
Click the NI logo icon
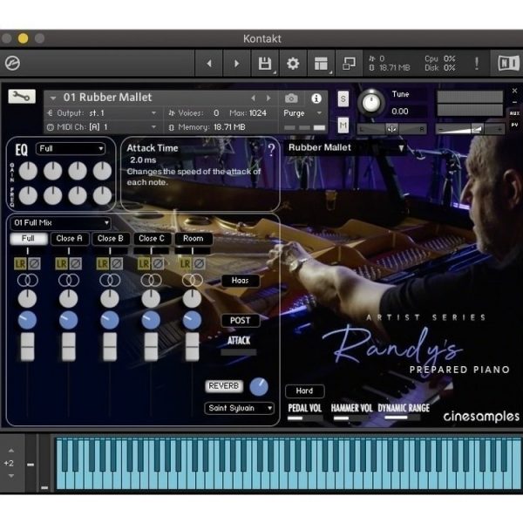pyautogui.click(x=508, y=63)
